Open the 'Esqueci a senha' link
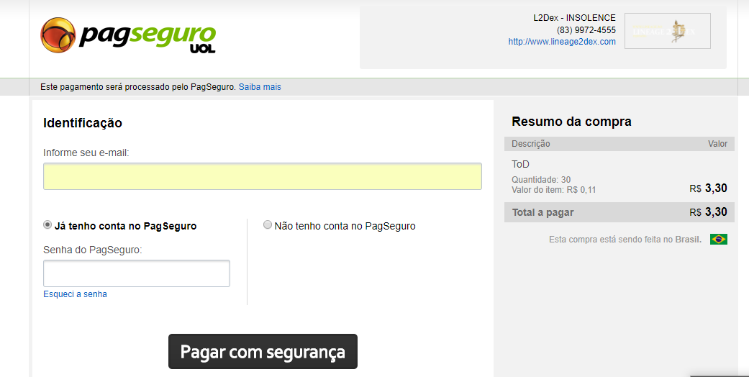Viewport: 749px width, 377px height. pos(75,294)
